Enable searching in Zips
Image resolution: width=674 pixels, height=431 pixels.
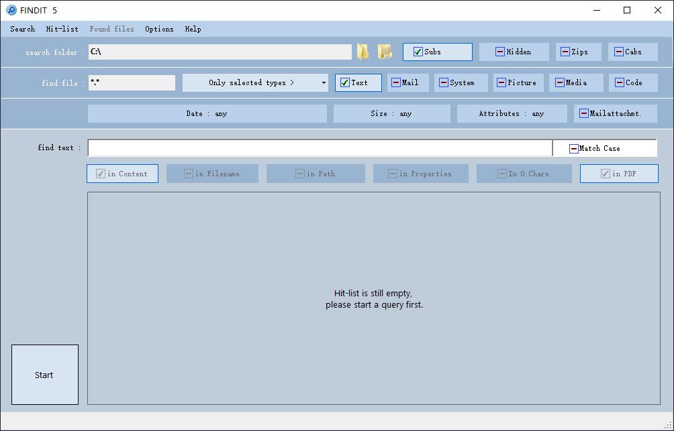click(578, 52)
